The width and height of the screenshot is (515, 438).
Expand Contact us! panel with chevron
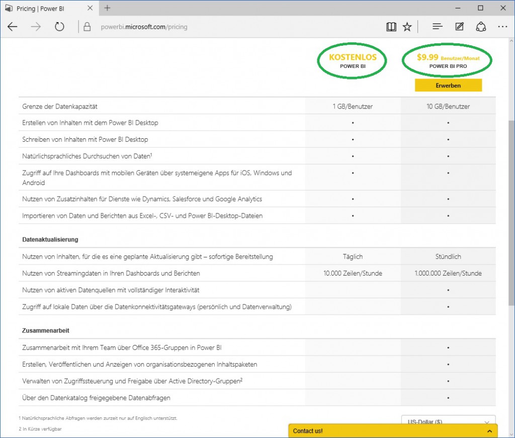(x=489, y=431)
